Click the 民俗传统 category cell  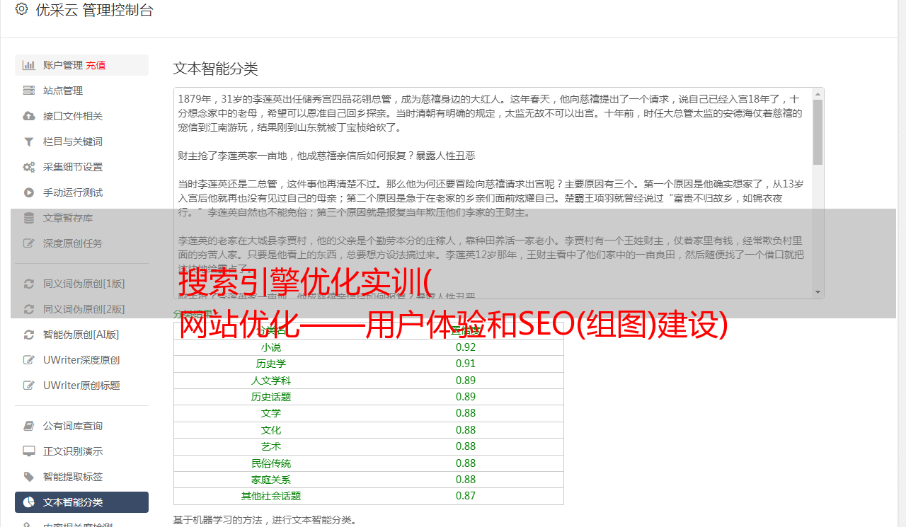271,463
